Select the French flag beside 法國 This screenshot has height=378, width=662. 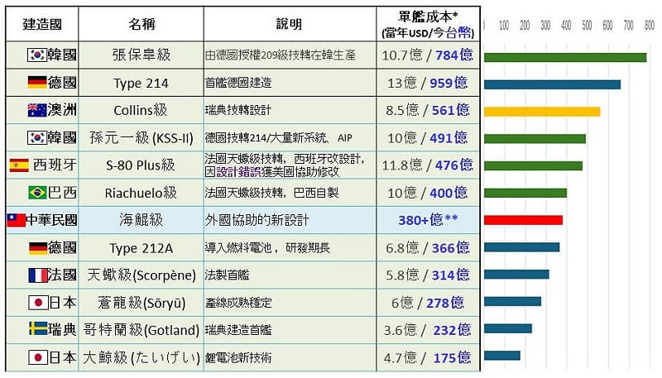tap(36, 275)
